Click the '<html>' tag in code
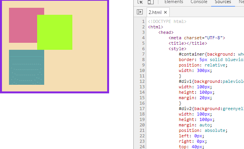The height and width of the screenshot is (149, 244). click(156, 27)
